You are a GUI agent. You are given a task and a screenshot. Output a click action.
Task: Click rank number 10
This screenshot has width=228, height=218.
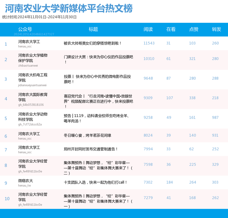[7, 199]
